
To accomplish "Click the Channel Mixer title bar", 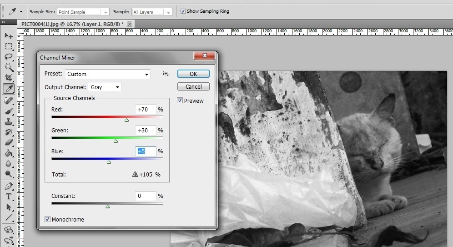I will coord(116,57).
